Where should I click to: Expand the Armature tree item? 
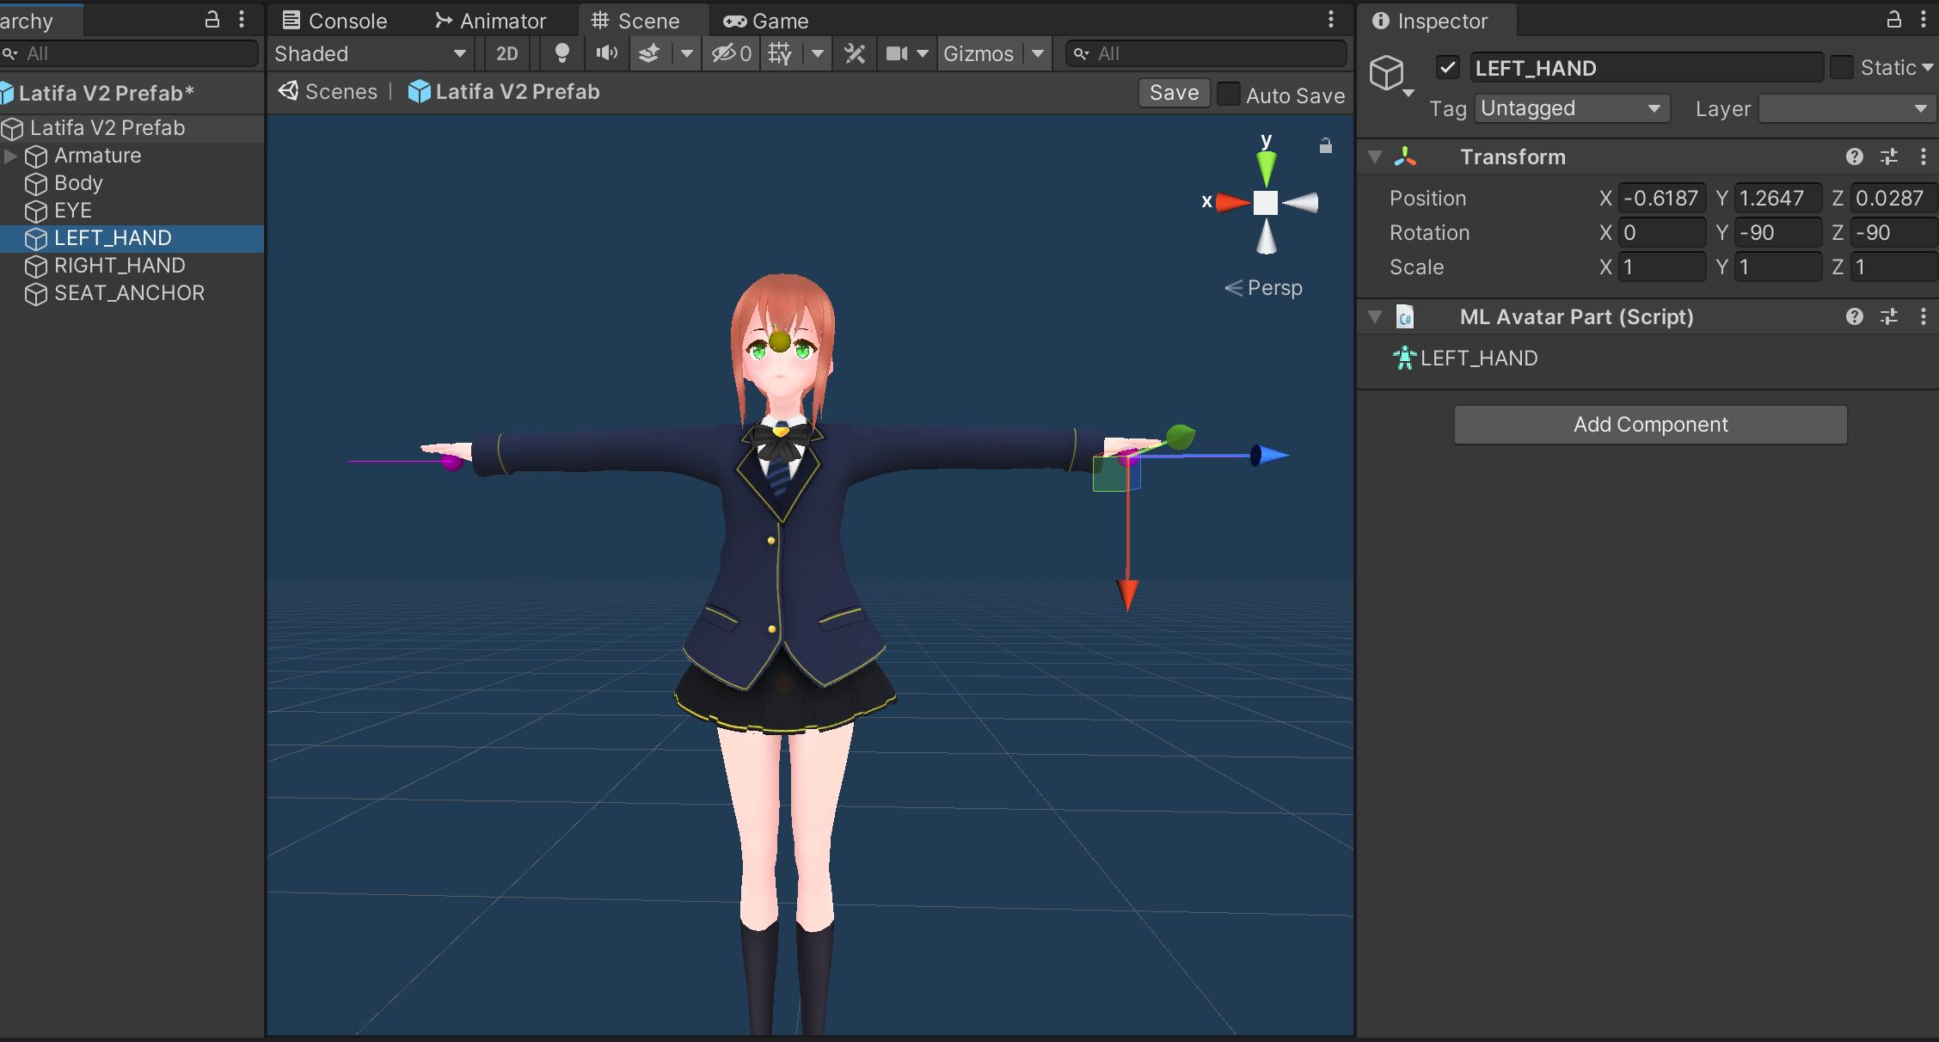click(x=10, y=156)
